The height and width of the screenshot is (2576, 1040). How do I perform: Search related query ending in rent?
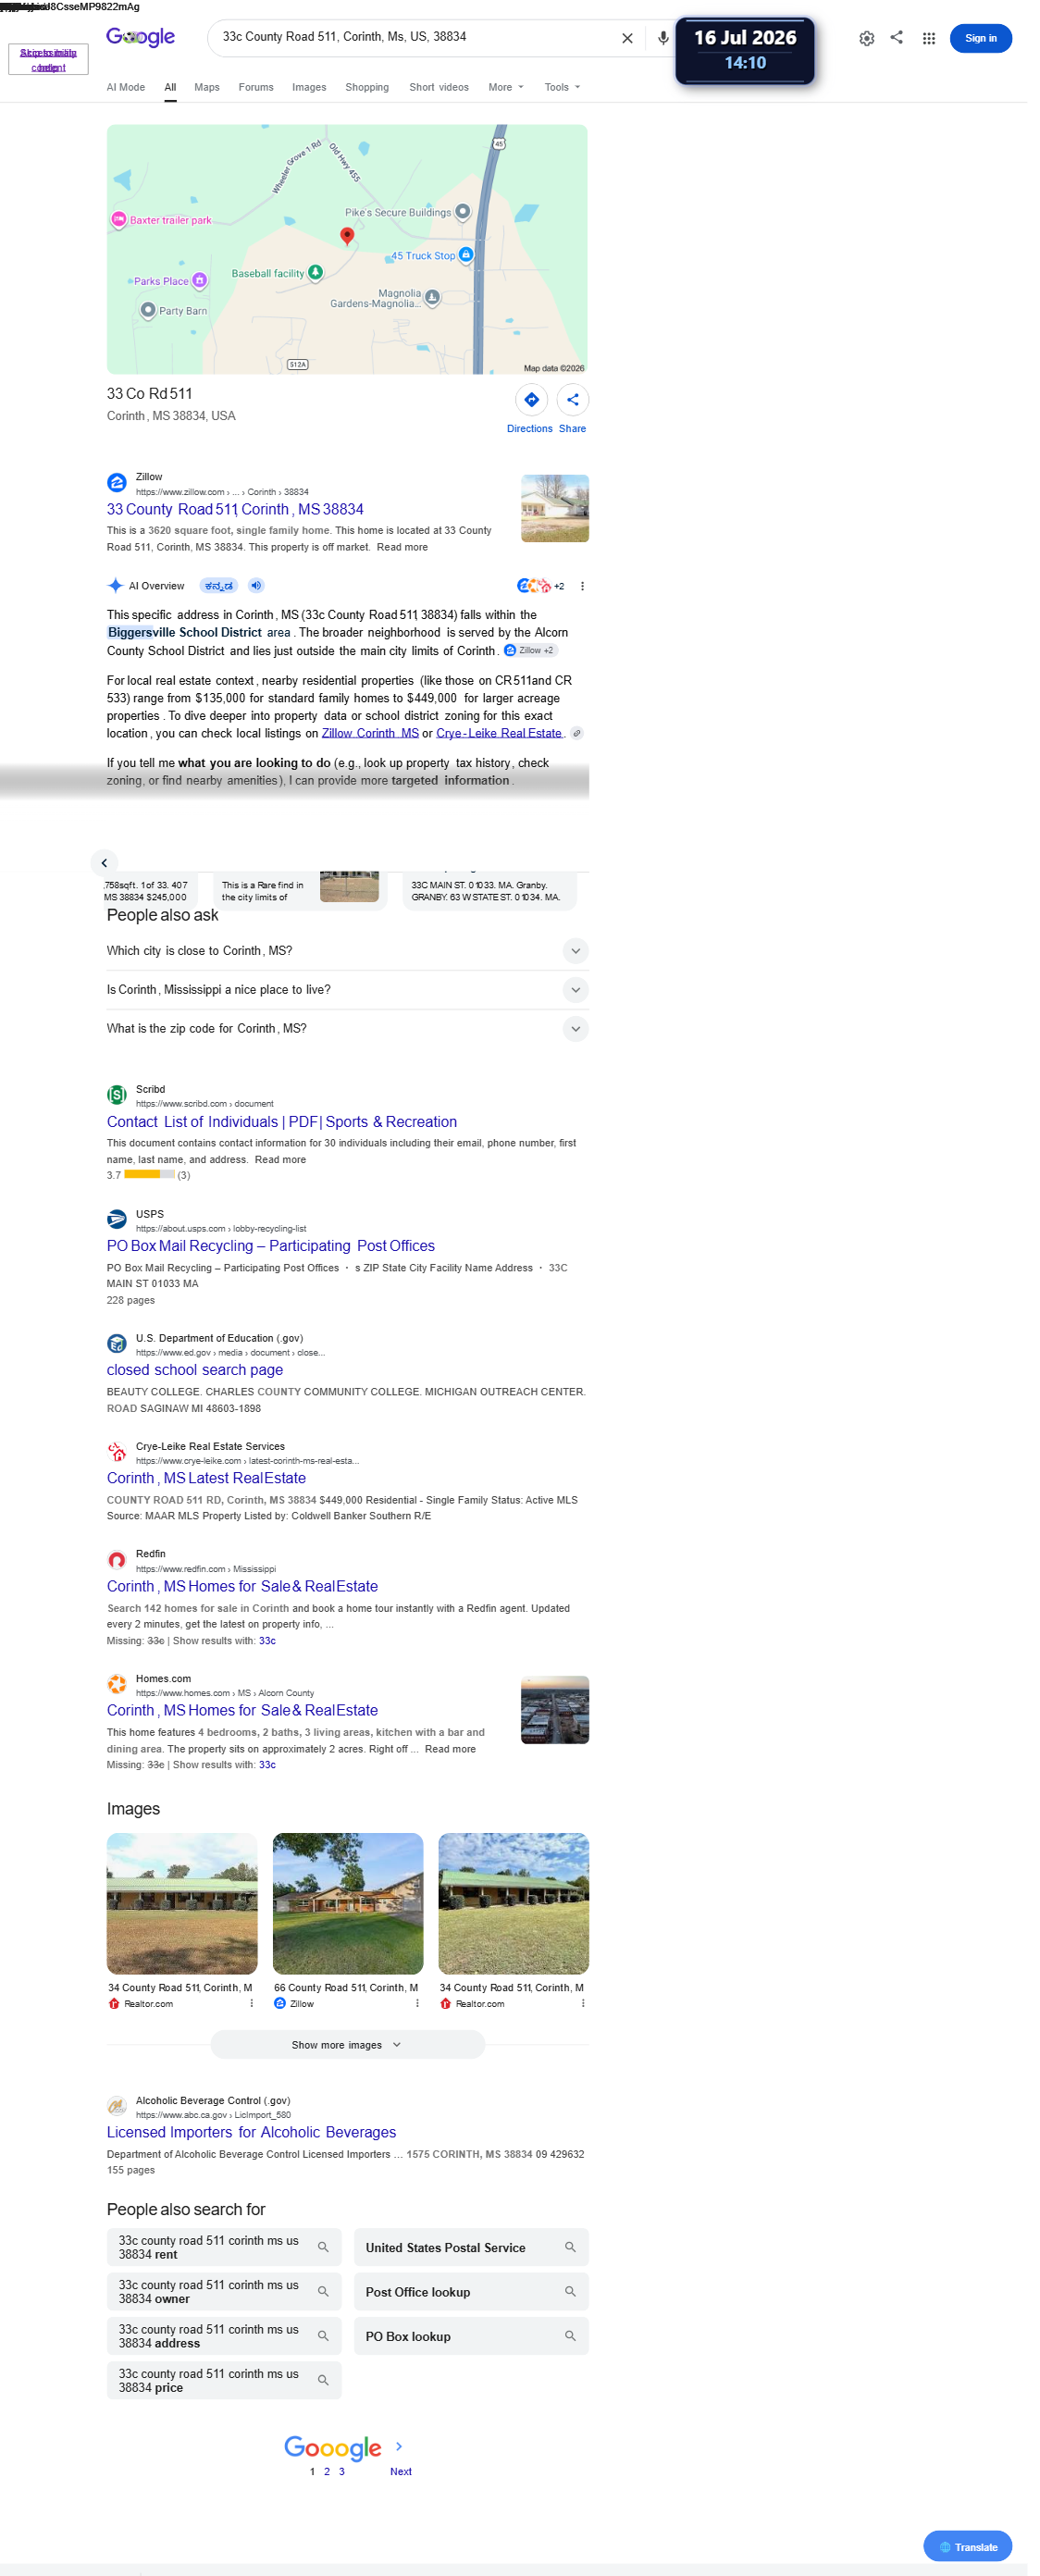(224, 2247)
